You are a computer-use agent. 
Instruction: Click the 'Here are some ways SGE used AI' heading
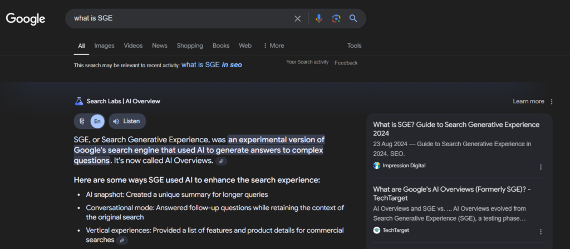(196, 180)
